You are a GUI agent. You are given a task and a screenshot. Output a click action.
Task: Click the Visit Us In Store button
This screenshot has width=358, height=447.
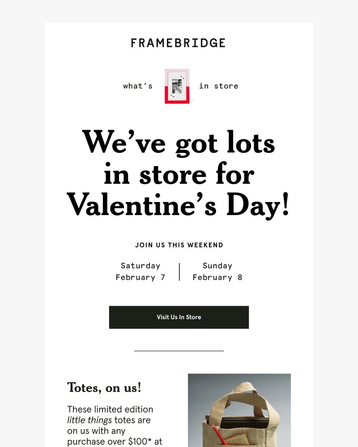pos(179,317)
